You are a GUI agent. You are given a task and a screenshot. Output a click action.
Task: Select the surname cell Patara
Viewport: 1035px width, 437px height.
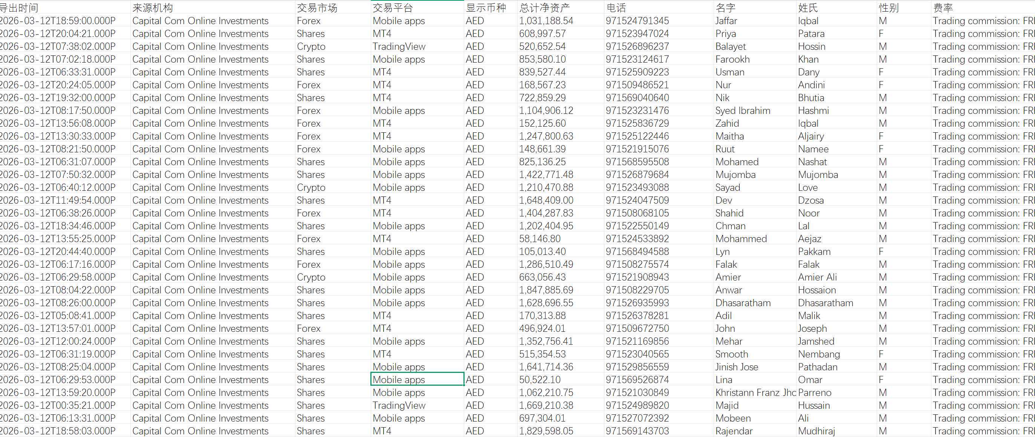click(x=836, y=34)
